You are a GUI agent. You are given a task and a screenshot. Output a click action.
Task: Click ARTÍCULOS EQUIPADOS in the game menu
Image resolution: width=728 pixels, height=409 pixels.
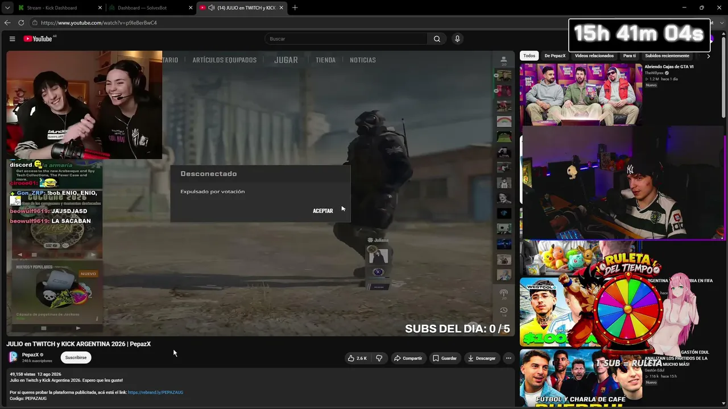pos(225,60)
